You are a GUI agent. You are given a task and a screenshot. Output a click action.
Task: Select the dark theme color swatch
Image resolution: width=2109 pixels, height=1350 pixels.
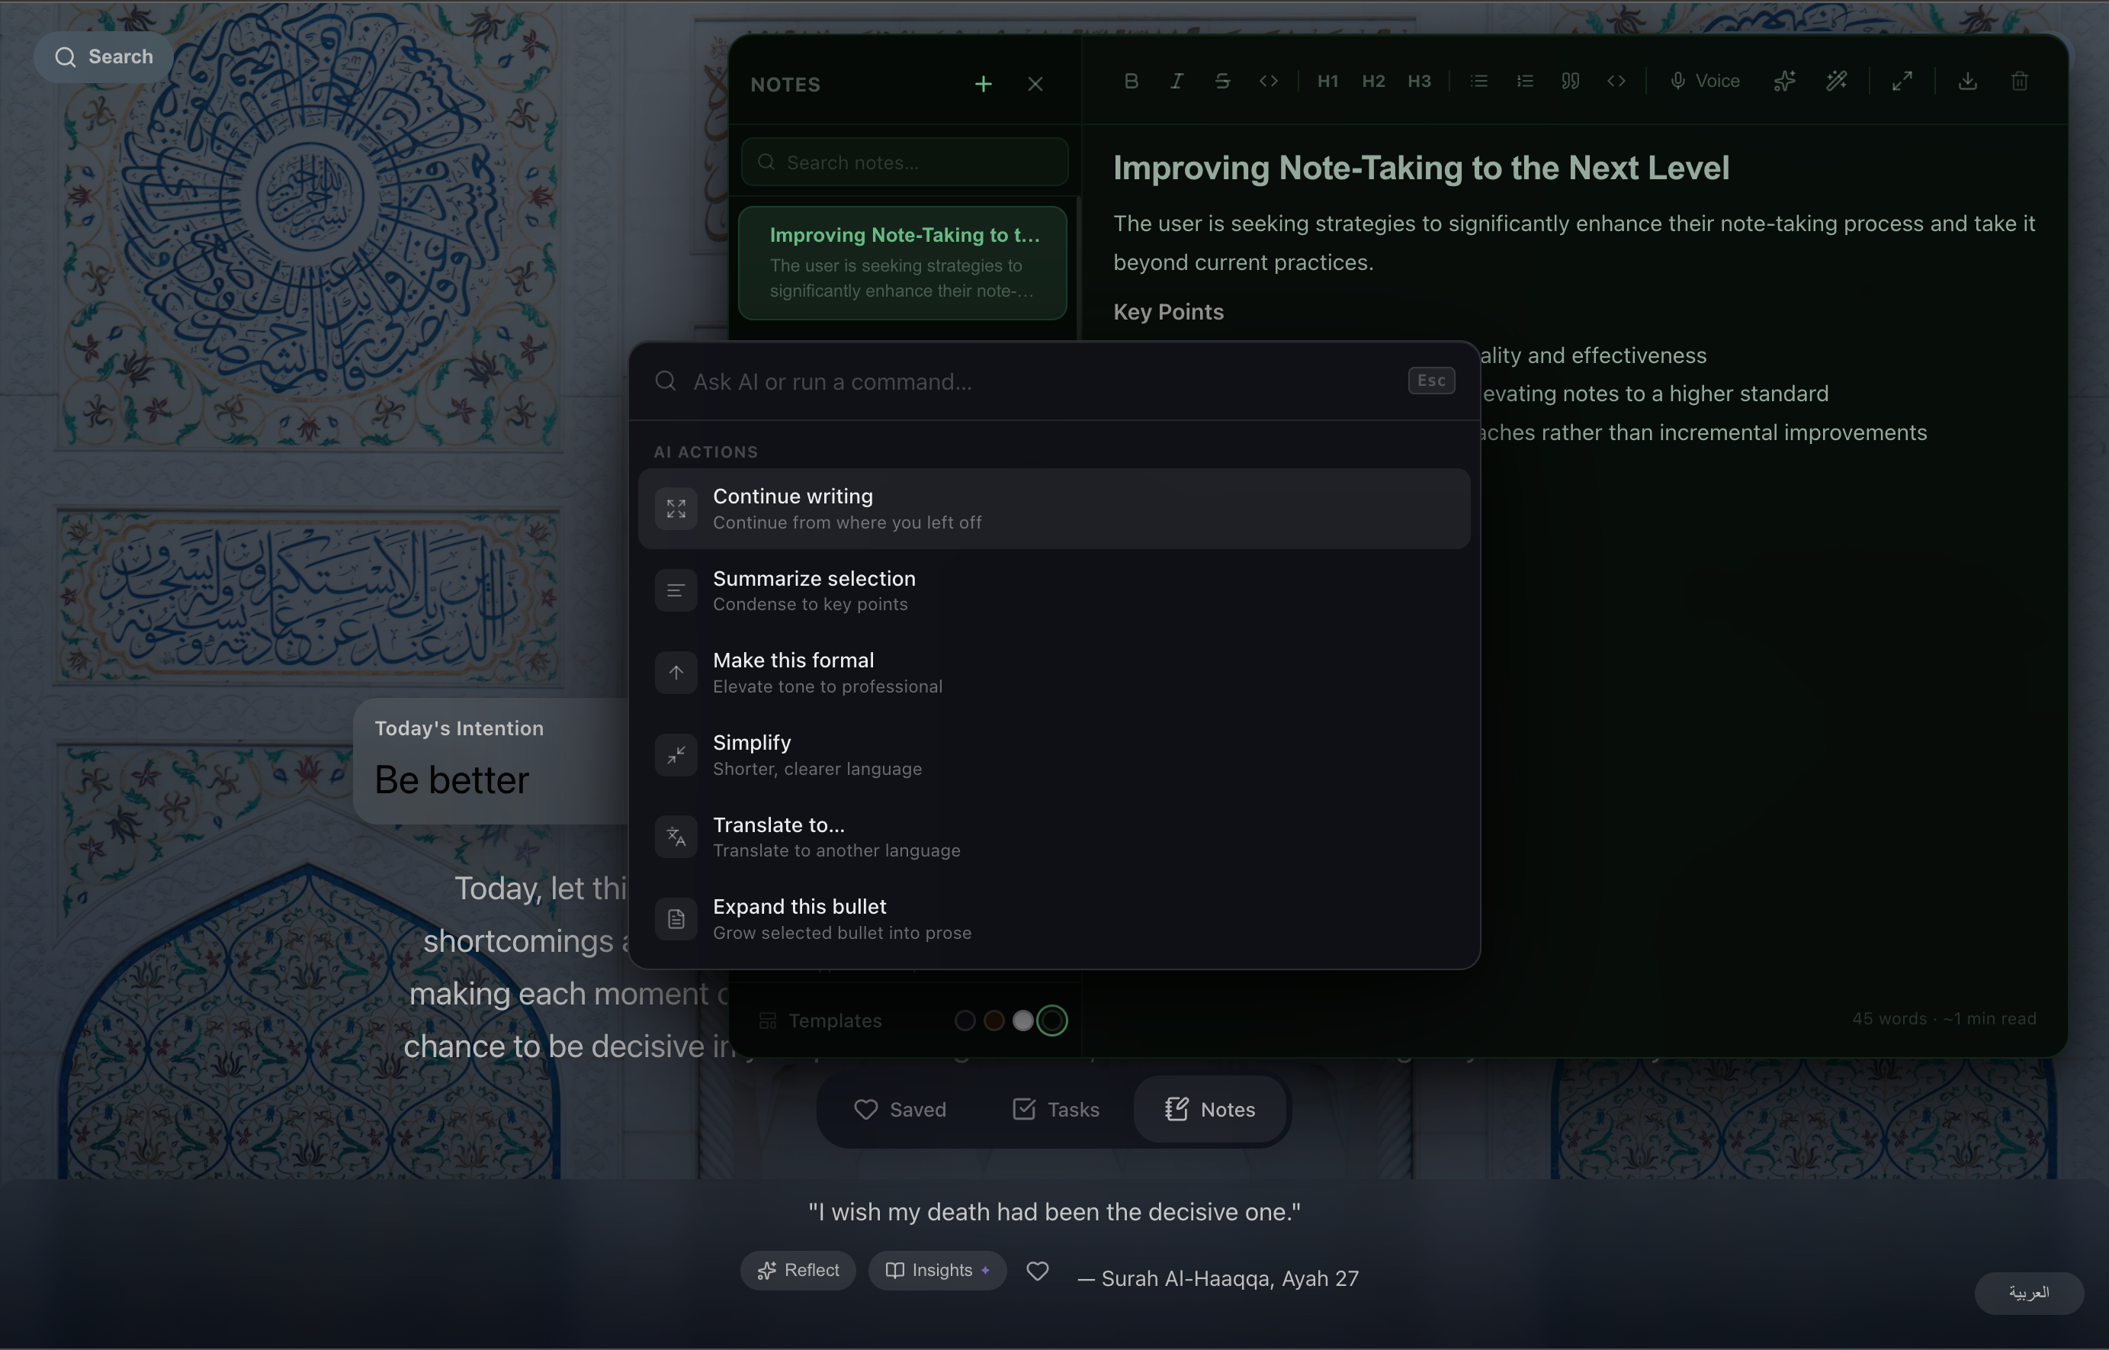[965, 1021]
